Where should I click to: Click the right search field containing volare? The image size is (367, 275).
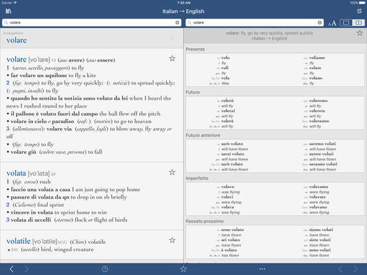[x=255, y=23]
